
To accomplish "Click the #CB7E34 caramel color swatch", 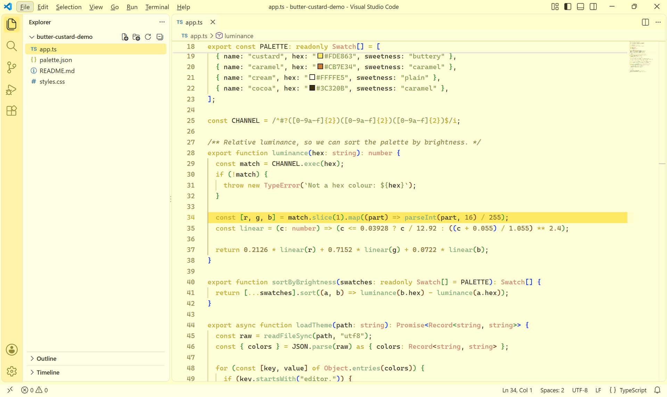I will pos(320,67).
